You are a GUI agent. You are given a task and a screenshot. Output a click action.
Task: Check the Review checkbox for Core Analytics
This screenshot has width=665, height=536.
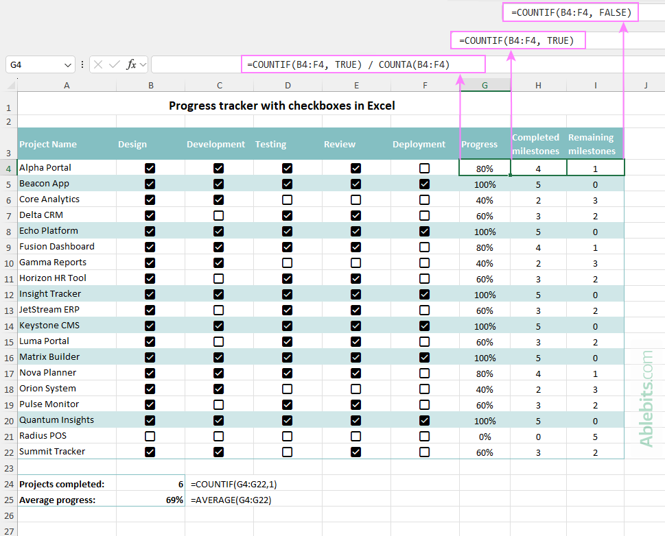click(x=355, y=199)
